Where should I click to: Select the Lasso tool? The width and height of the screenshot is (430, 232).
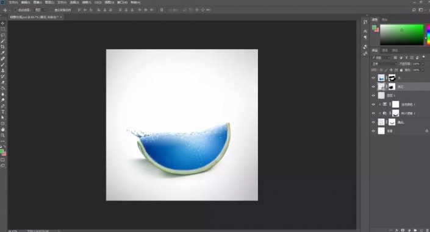tap(2, 35)
